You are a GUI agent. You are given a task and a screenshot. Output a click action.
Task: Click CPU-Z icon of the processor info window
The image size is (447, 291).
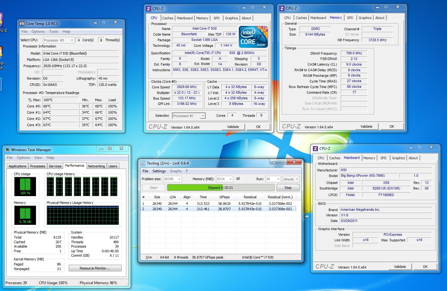148,9
